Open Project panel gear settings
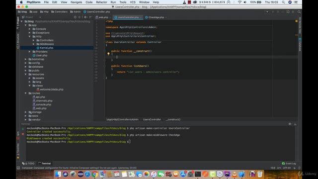The width and height of the screenshot is (318, 179). pos(85,17)
